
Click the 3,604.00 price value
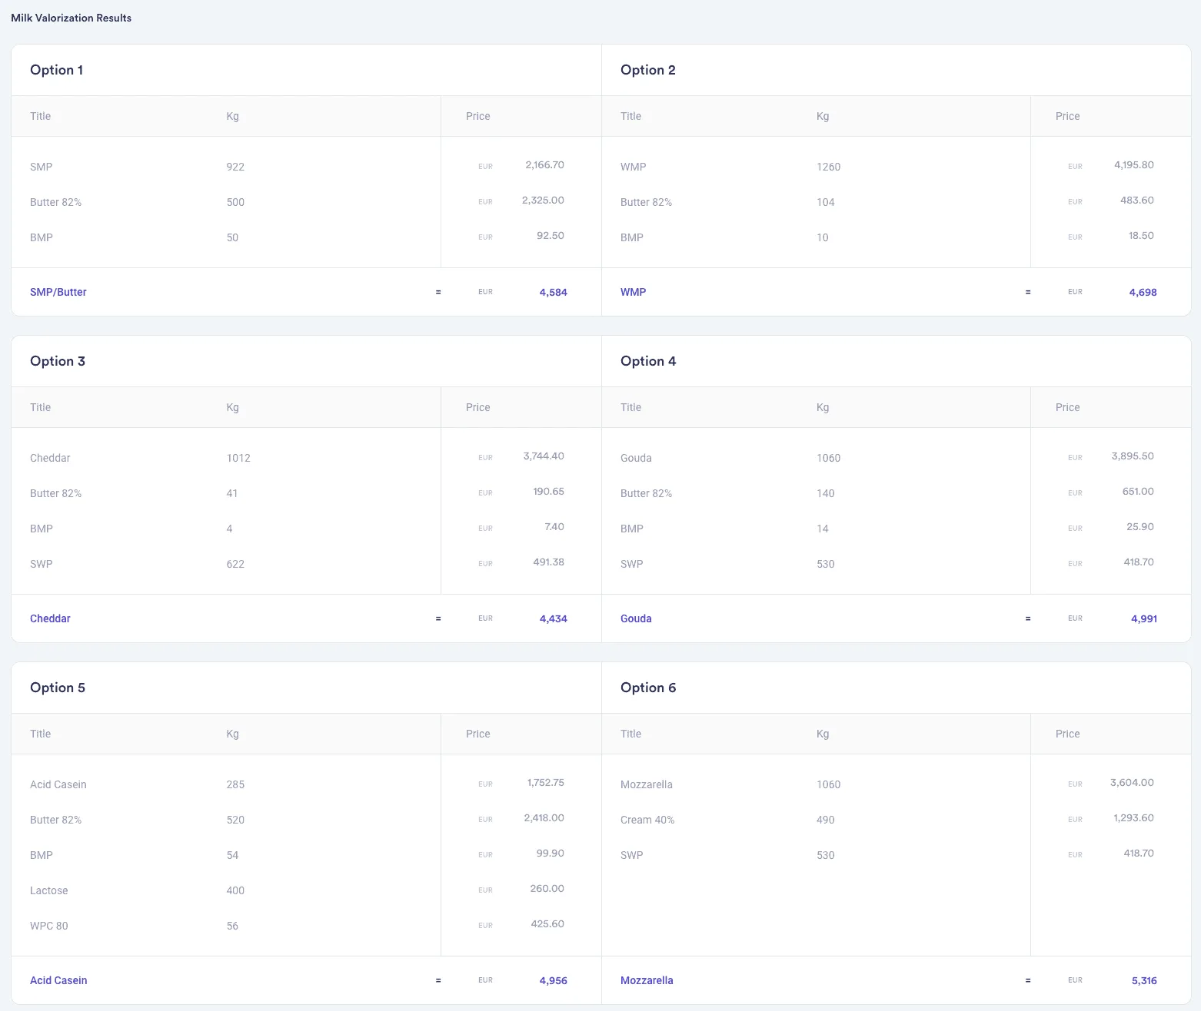tap(1132, 783)
